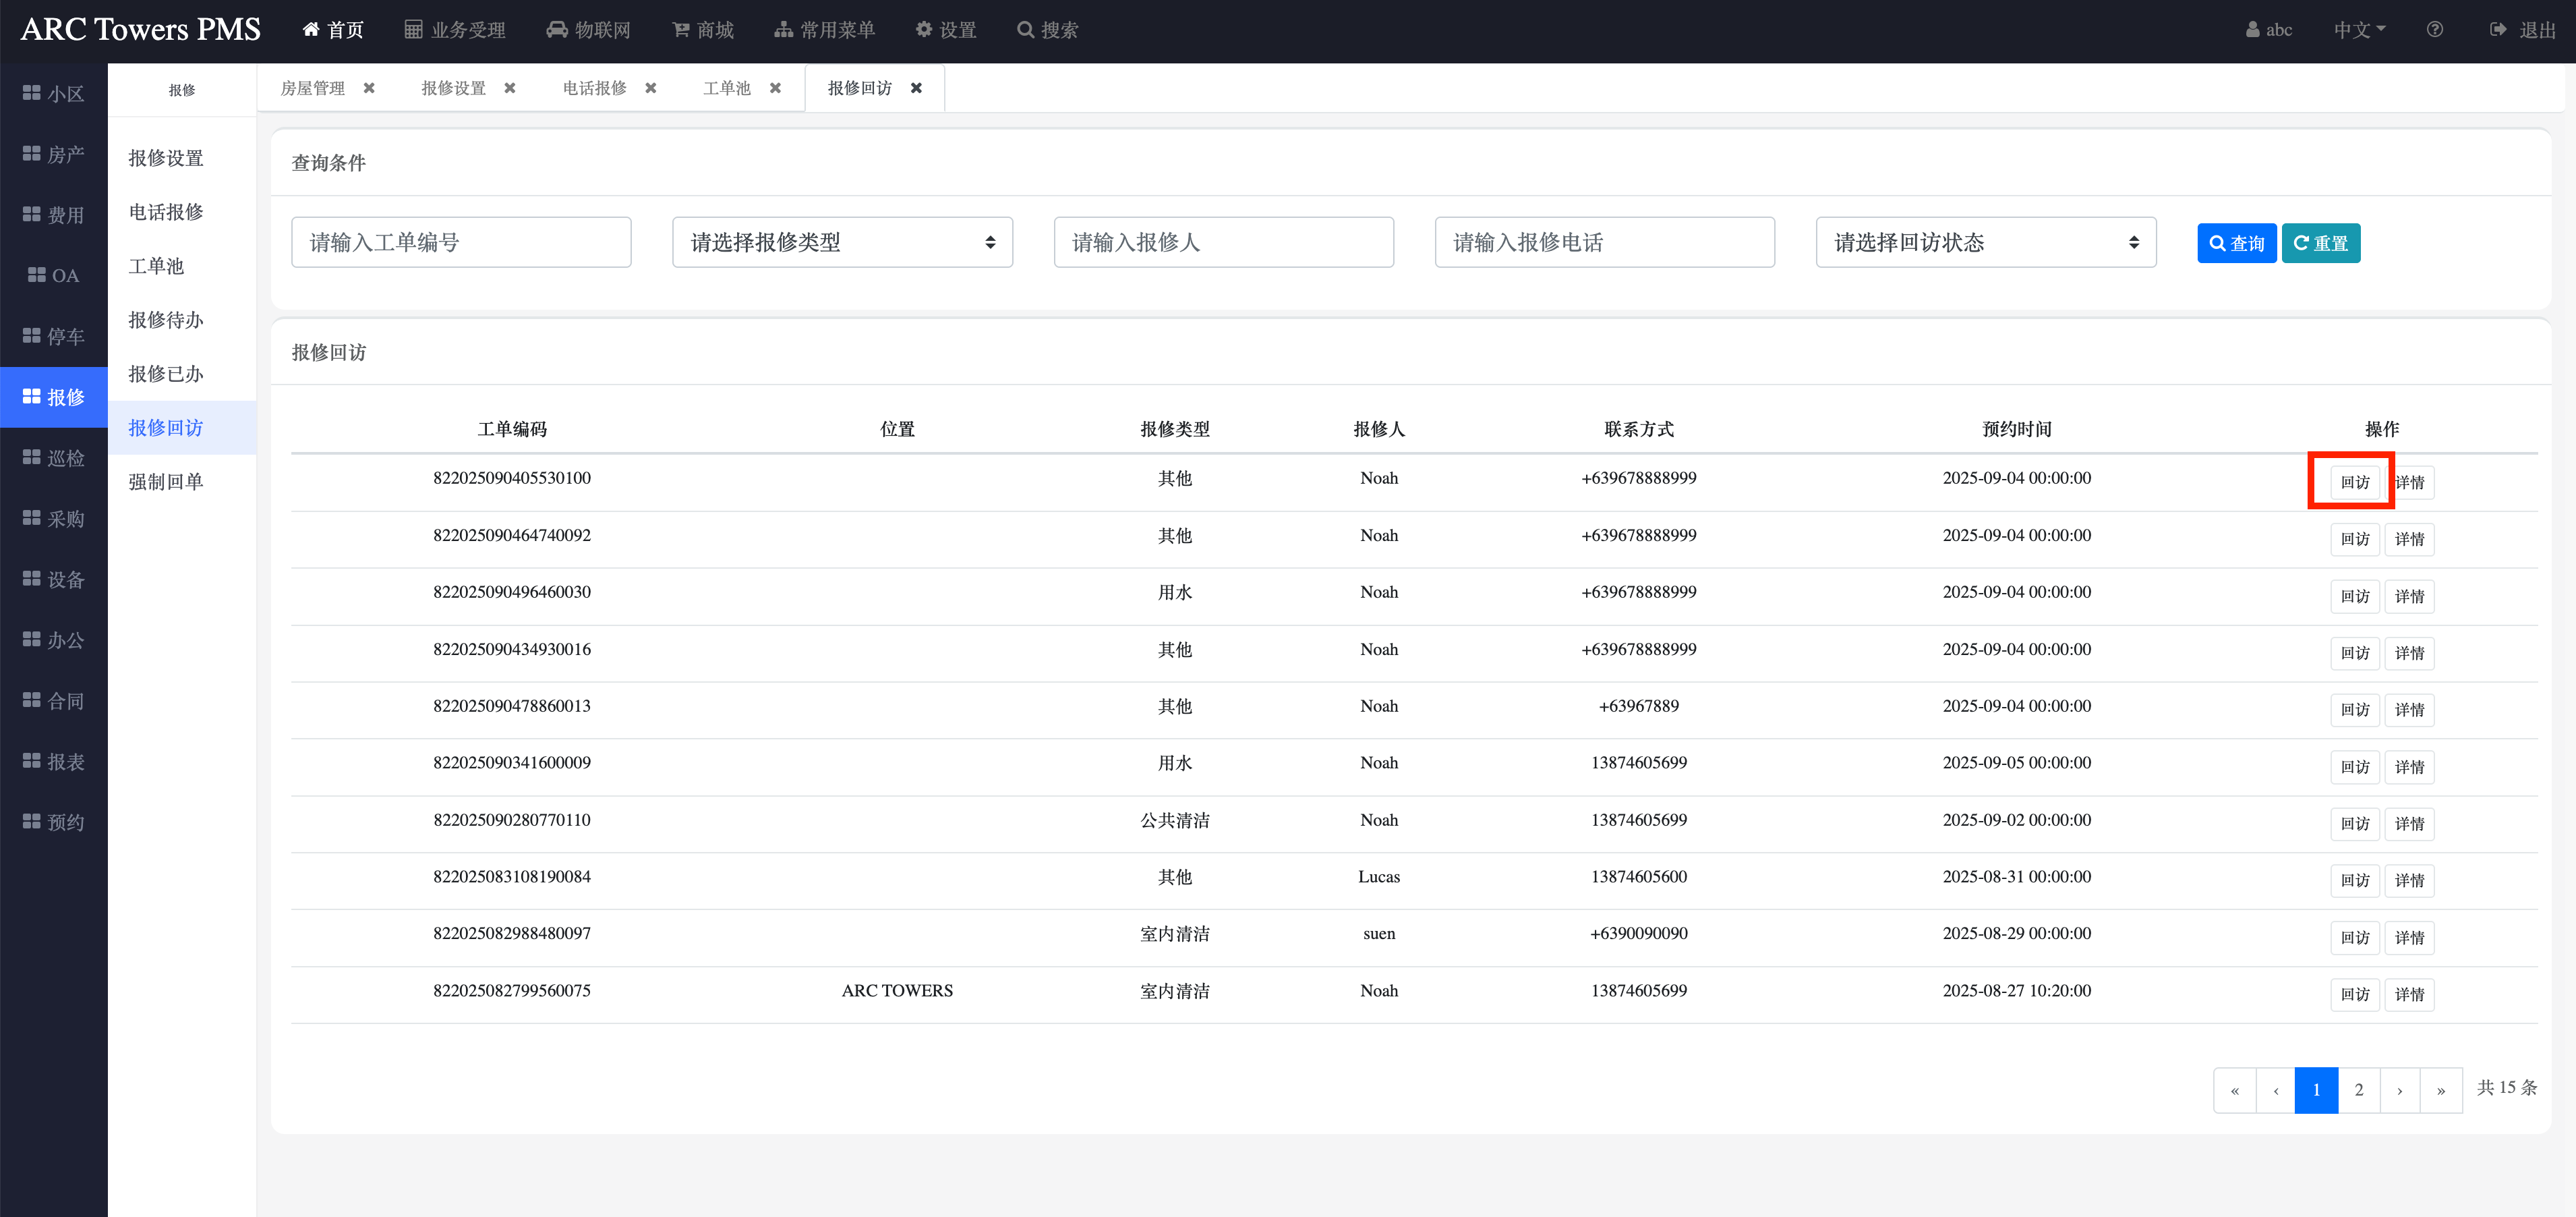Open 详情 for Lucas's repair order

point(2409,880)
